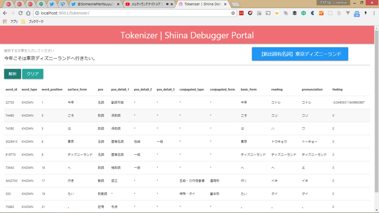
Task: Open the React Developer Tools extension
Action: (330, 13)
